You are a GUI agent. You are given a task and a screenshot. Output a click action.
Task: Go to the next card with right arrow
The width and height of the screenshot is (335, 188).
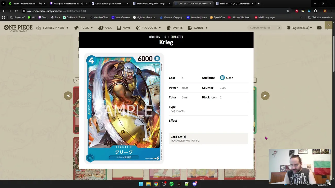tap(265, 96)
